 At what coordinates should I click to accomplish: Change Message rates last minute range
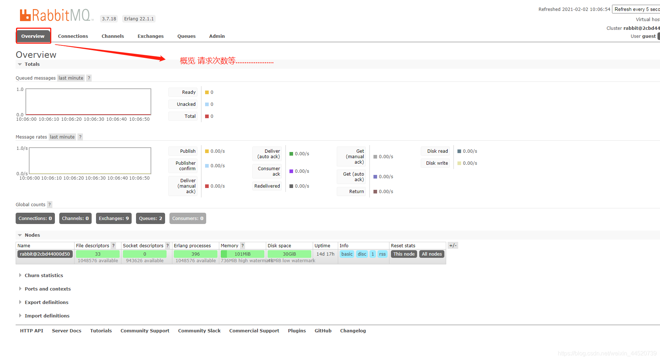tap(62, 137)
